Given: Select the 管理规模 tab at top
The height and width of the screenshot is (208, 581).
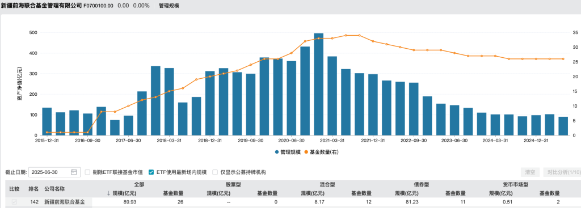Looking at the screenshot, I should (169, 6).
